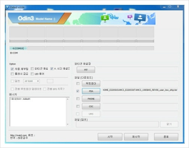Check the phone bootloader update checkbox

tap(12, 89)
